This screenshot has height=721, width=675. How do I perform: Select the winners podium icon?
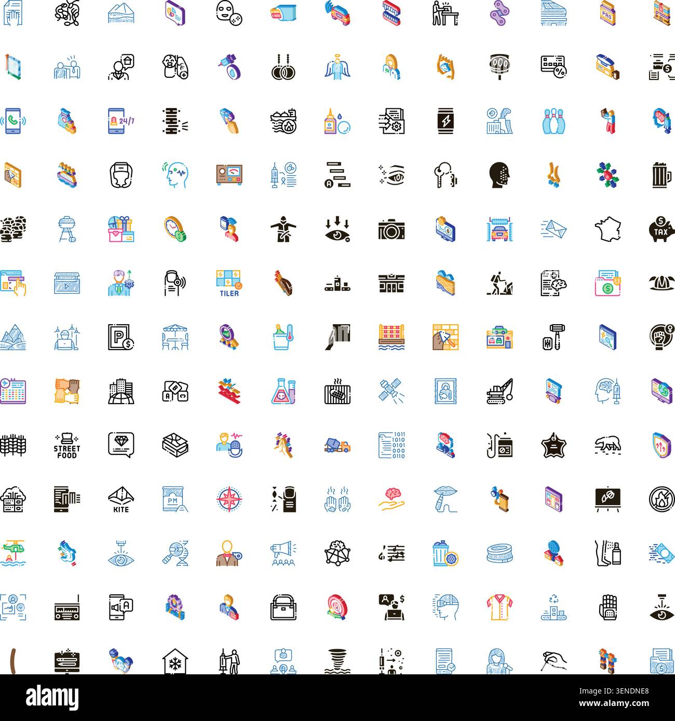(337, 283)
